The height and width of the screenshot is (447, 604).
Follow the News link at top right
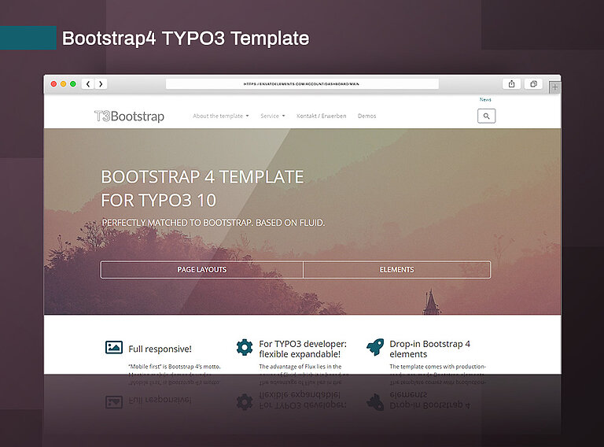(x=485, y=99)
